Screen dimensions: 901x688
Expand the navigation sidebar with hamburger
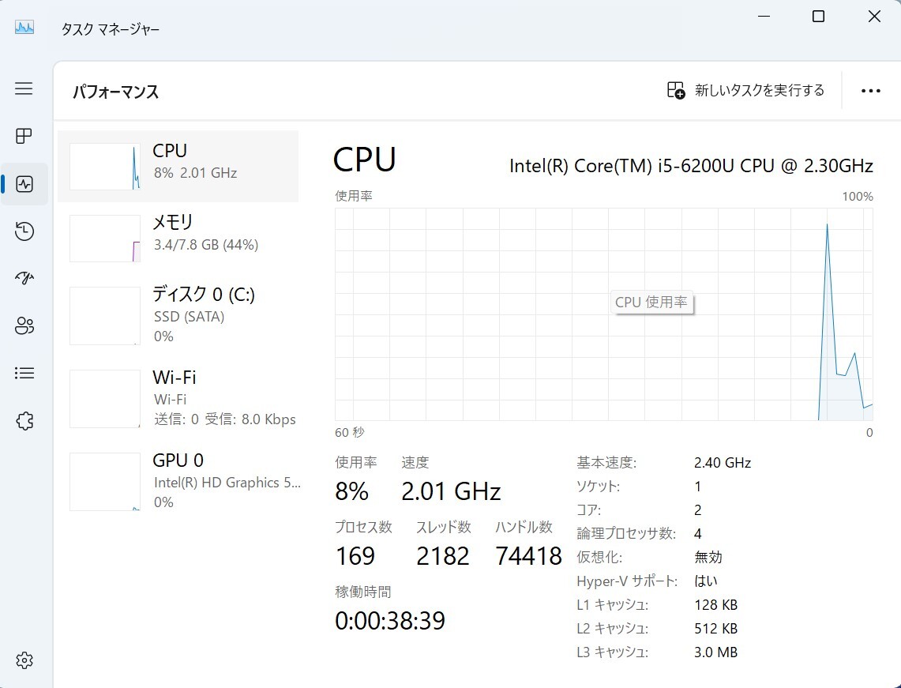pos(24,89)
